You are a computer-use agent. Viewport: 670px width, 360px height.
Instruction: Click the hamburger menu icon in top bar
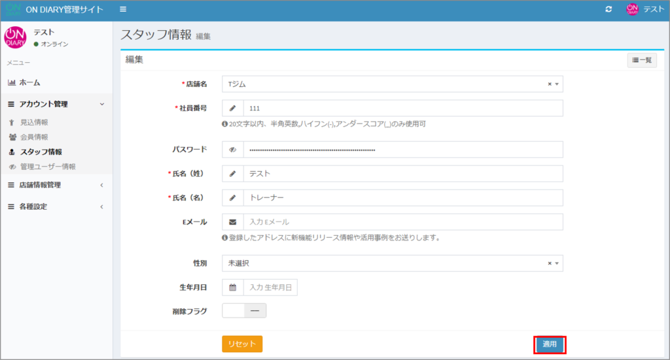[123, 9]
